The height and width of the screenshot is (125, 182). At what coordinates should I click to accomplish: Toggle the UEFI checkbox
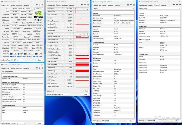tap(38, 20)
